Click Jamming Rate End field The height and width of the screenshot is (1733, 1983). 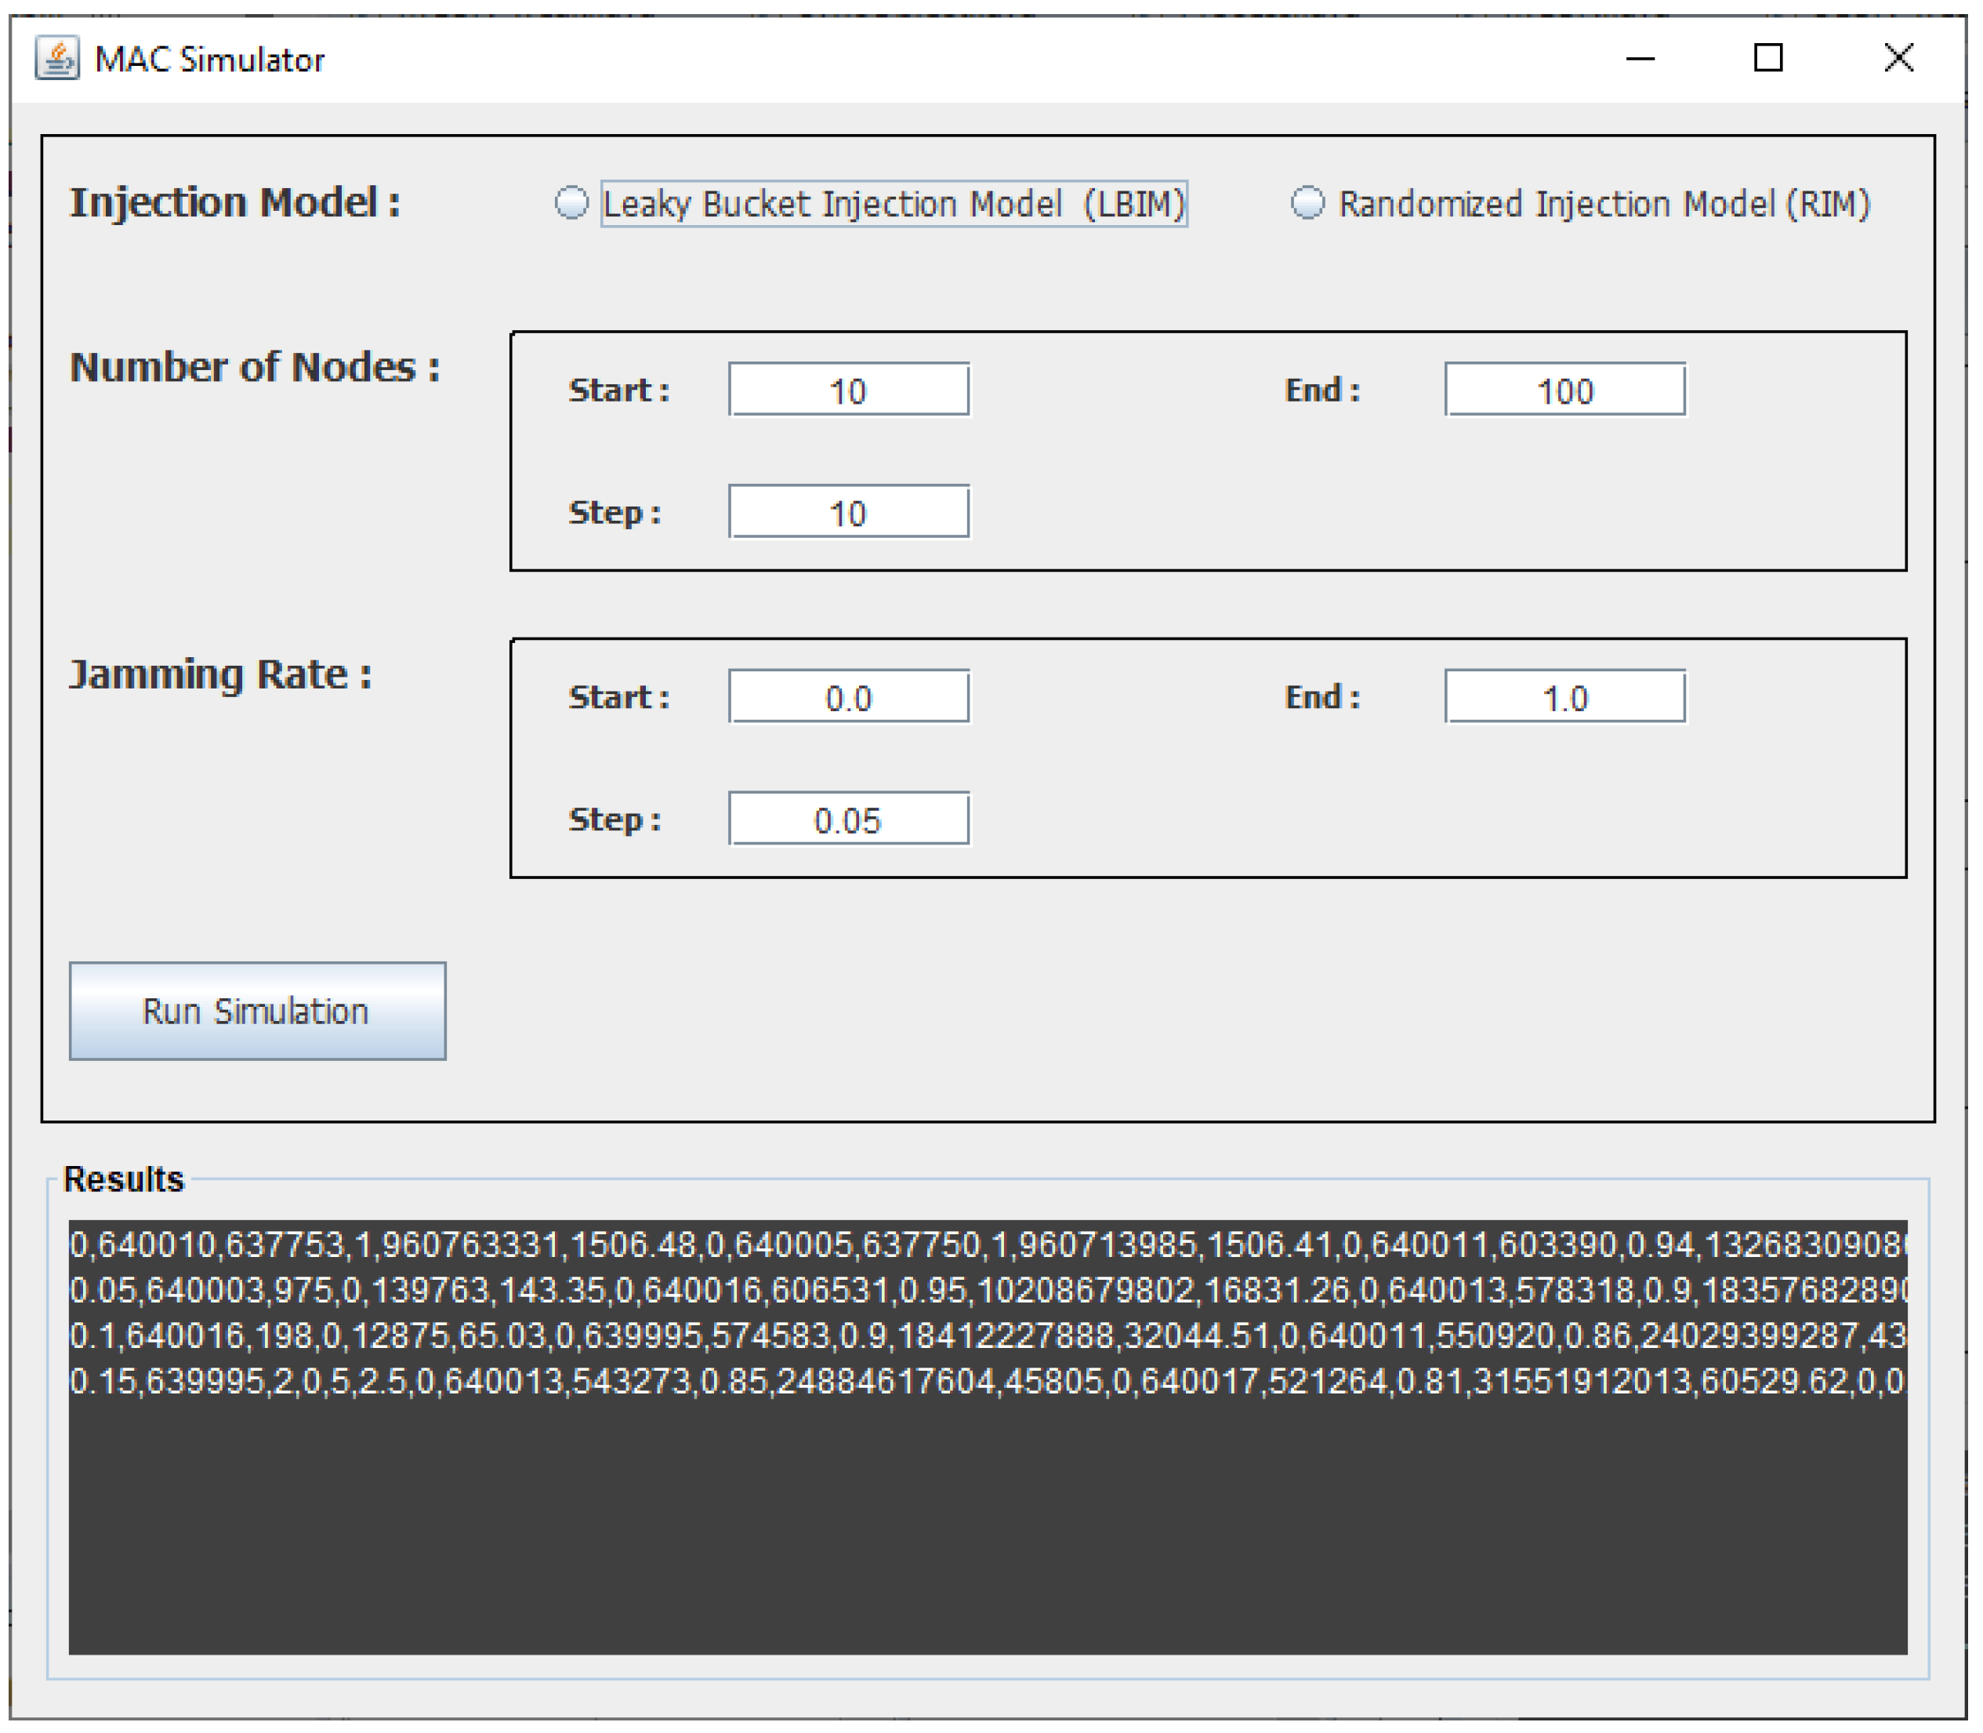point(1564,696)
